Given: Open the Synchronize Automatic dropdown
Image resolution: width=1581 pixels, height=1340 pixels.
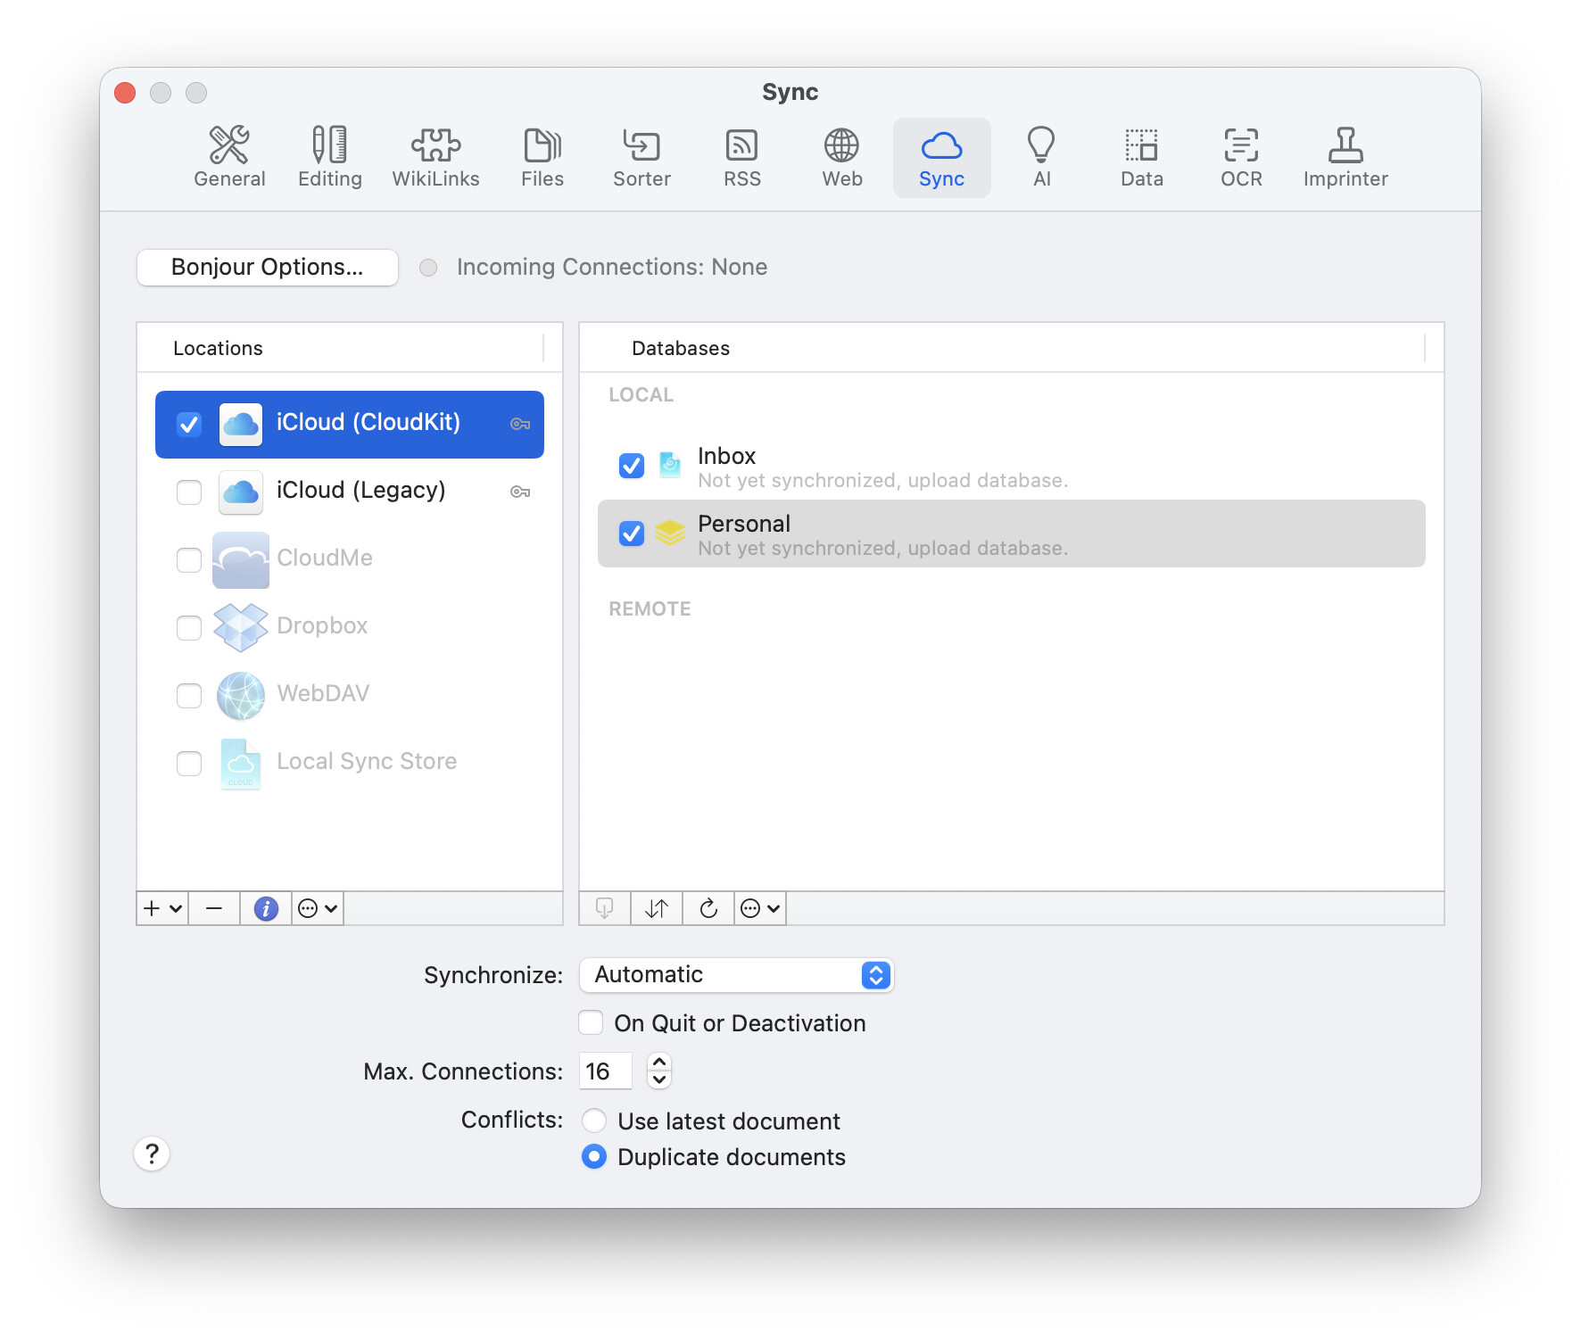Looking at the screenshot, I should point(736,975).
